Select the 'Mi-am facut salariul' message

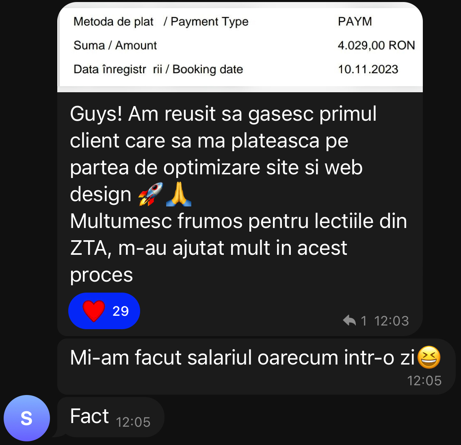[x=256, y=367]
